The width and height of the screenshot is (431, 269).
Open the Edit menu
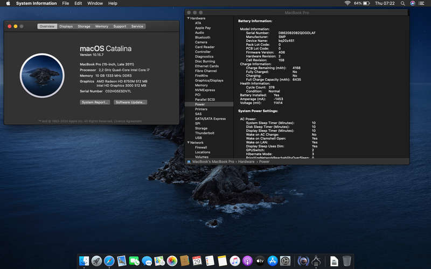[78, 3]
